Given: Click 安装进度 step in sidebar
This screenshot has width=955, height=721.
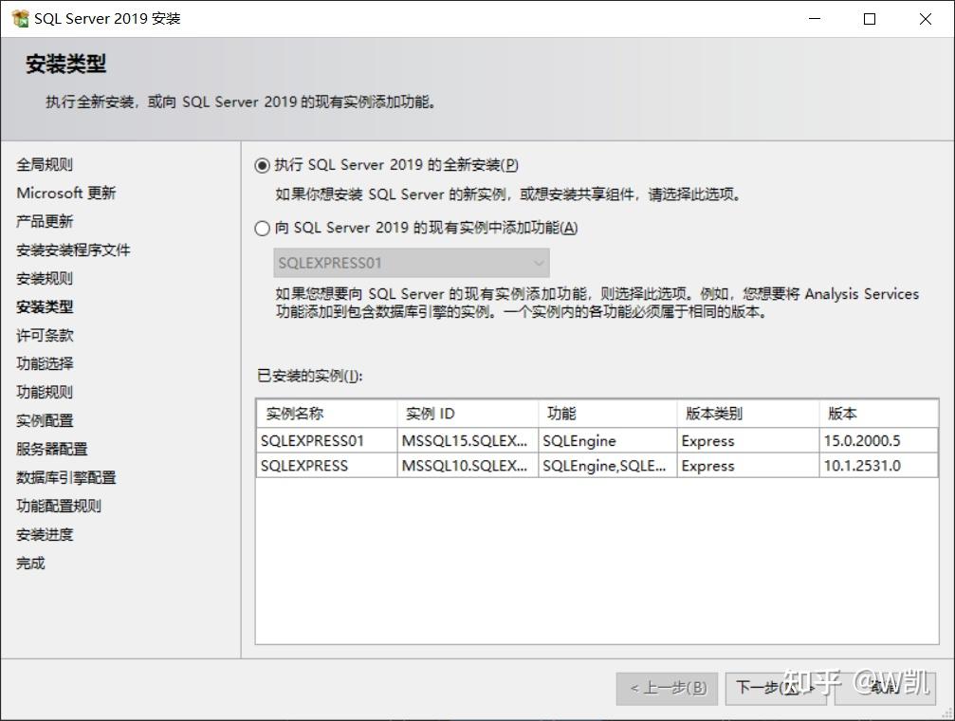Looking at the screenshot, I should [x=45, y=535].
